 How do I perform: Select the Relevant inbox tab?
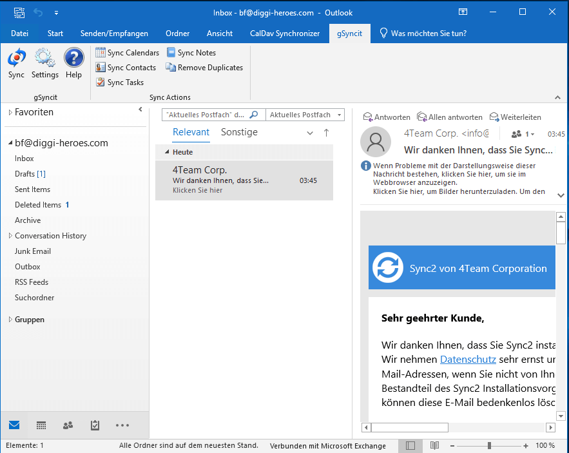(191, 132)
